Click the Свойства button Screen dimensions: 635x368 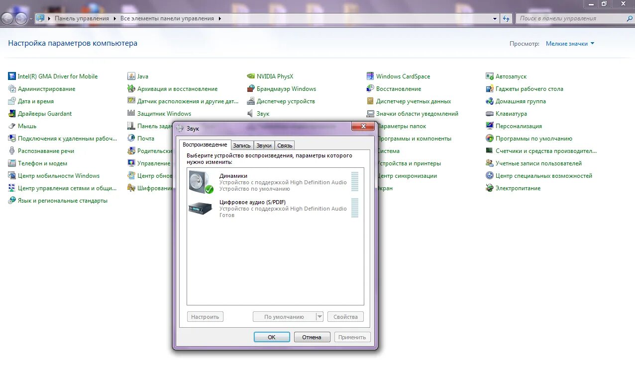[x=345, y=316]
